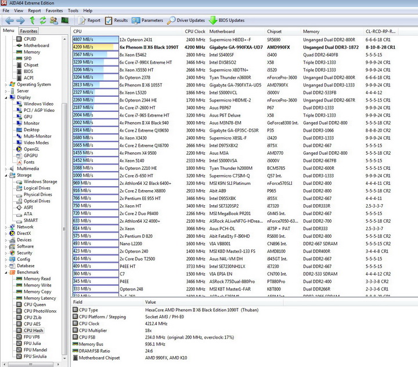Go back with the blue left arrow
Image resolution: width=418 pixels, height=367 pixels.
[x=10, y=20]
